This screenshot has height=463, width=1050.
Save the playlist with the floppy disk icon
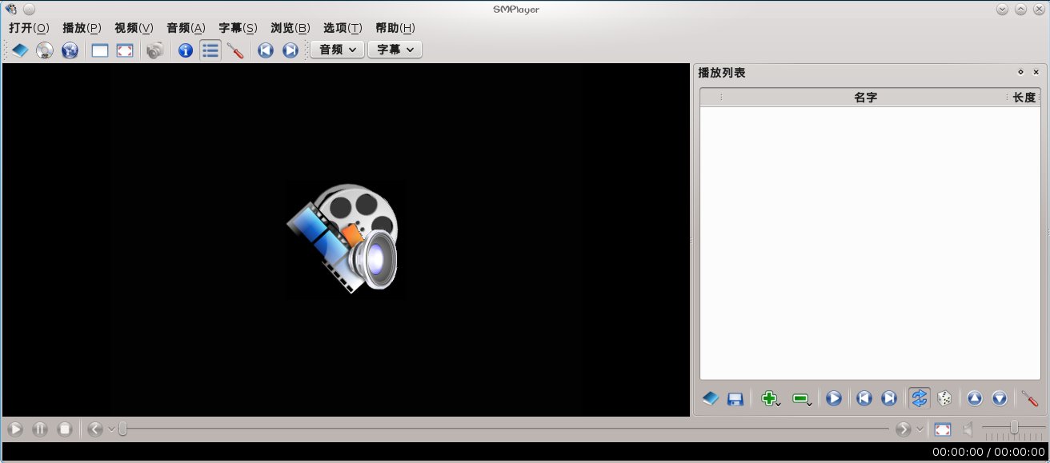pos(735,398)
